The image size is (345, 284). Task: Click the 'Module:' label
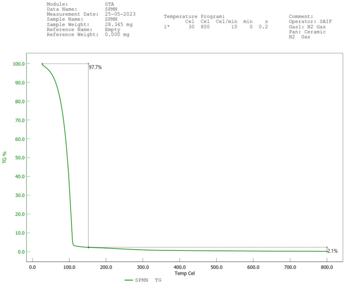coord(57,4)
